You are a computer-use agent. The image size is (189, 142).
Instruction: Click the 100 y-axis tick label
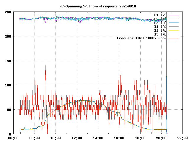8,85
